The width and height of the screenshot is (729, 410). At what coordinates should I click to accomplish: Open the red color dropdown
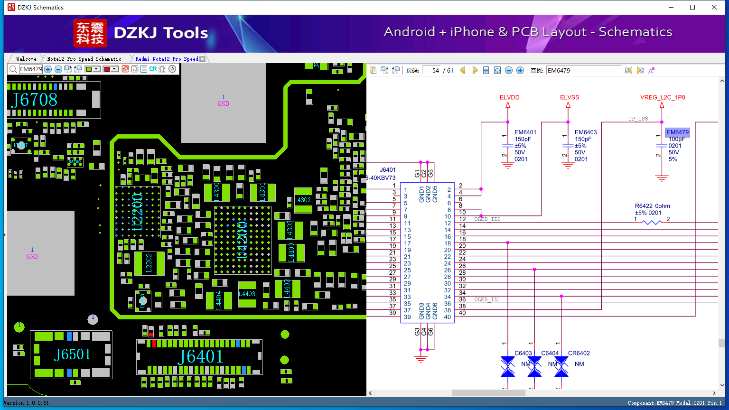pyautogui.click(x=114, y=69)
